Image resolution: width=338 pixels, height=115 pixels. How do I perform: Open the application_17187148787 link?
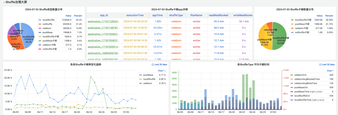click(104, 28)
